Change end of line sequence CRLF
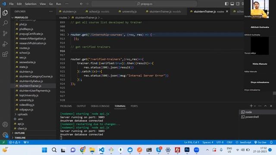The image size is (276, 155). 229,142
